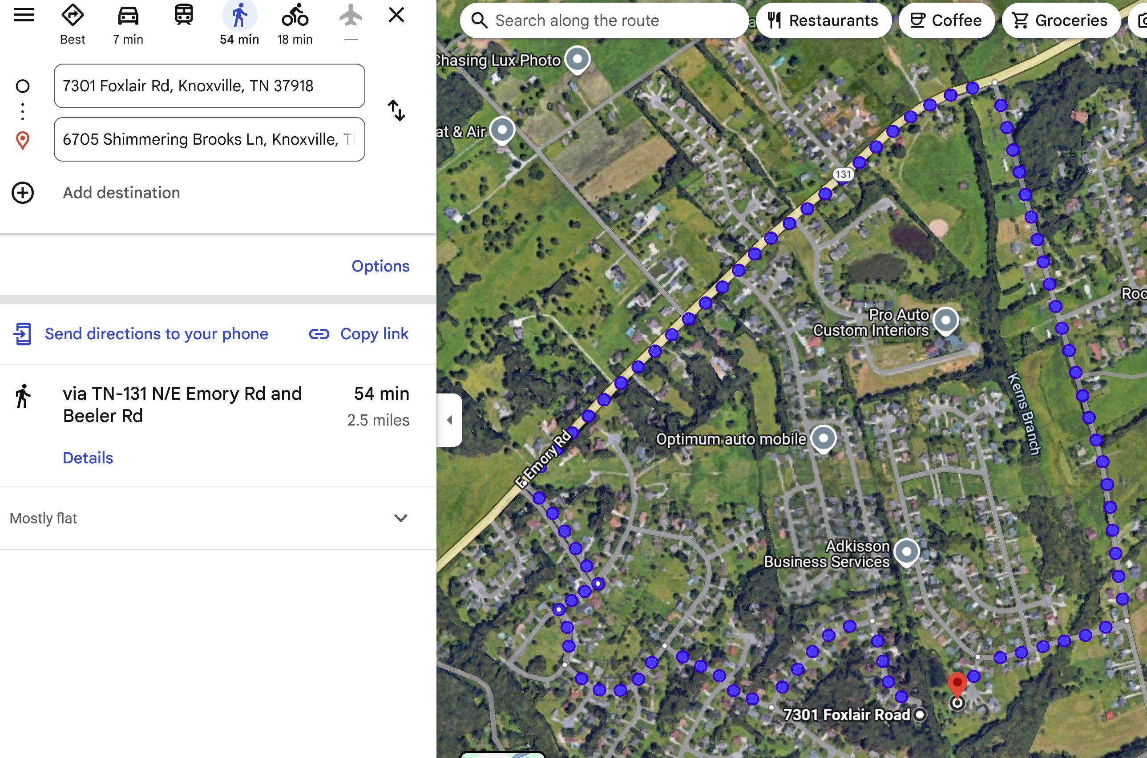Viewport: 1147px width, 758px height.
Task: Click Optimum auto mobile map pin
Action: coord(823,438)
